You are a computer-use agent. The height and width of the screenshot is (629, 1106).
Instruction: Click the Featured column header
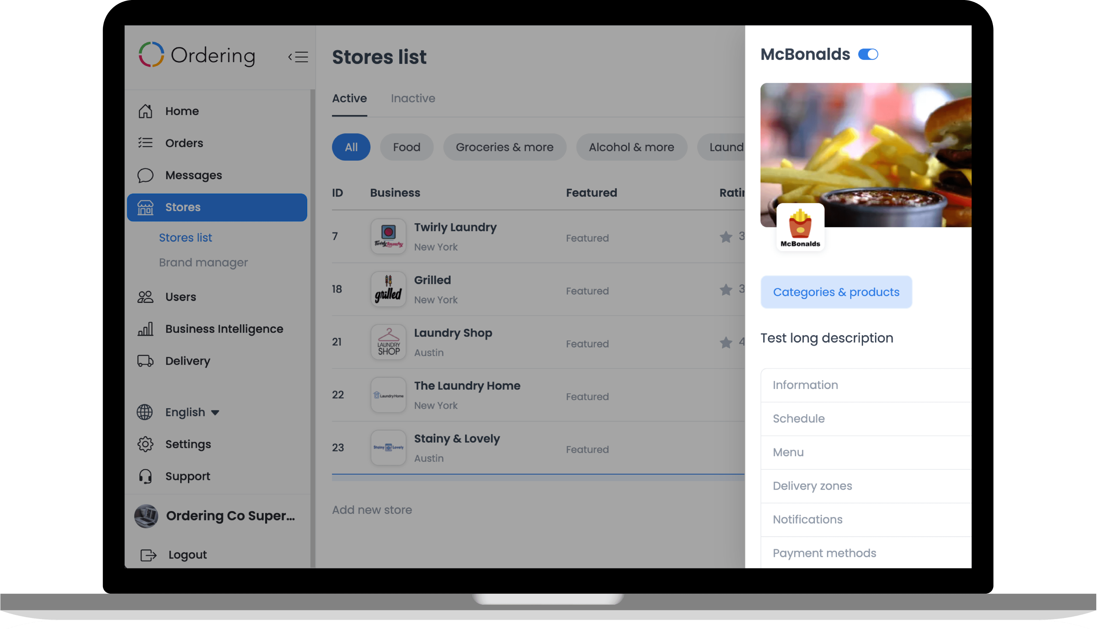click(x=591, y=193)
